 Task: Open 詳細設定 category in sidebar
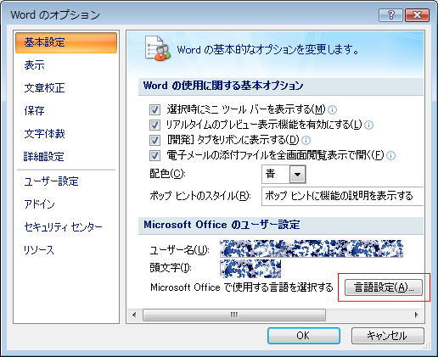(x=44, y=156)
